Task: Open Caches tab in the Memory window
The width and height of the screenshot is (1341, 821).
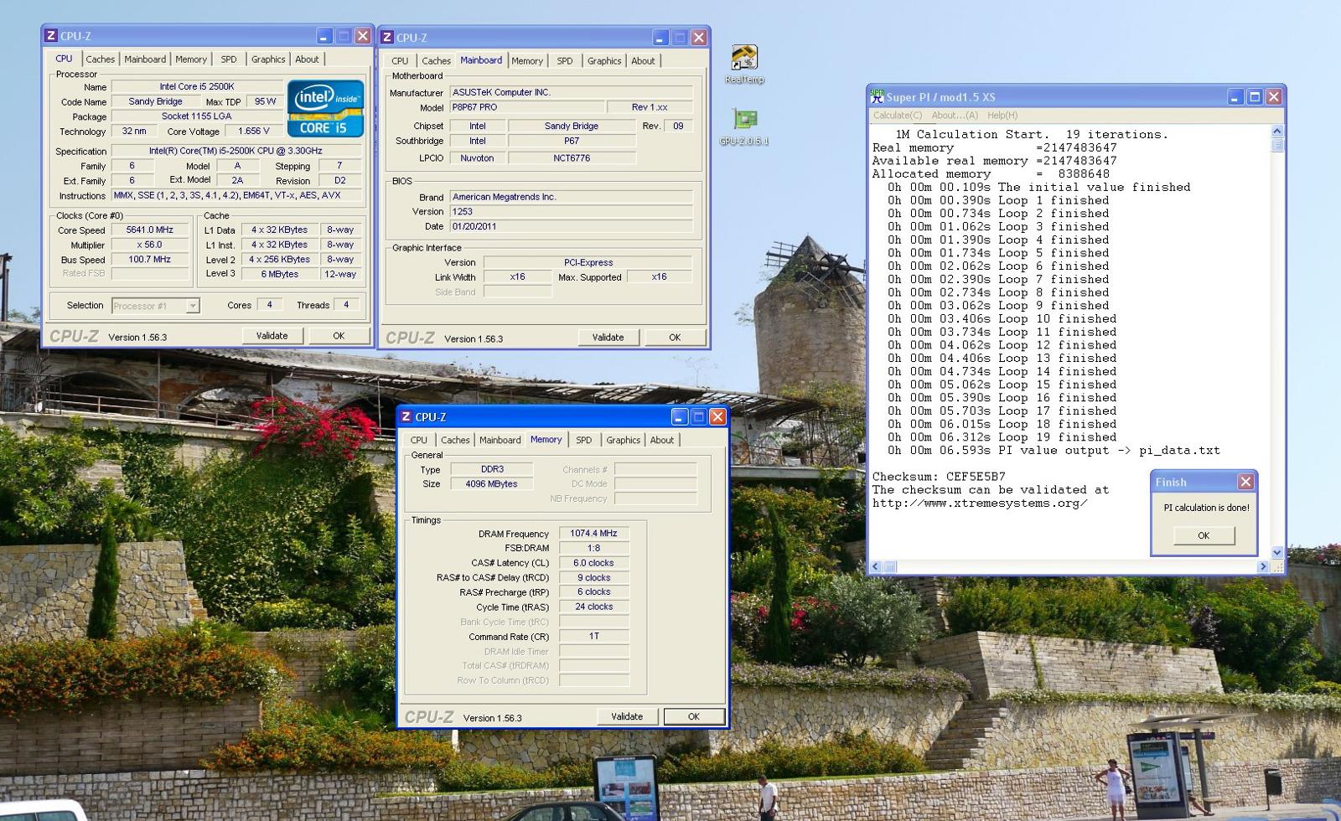Action: tap(455, 441)
